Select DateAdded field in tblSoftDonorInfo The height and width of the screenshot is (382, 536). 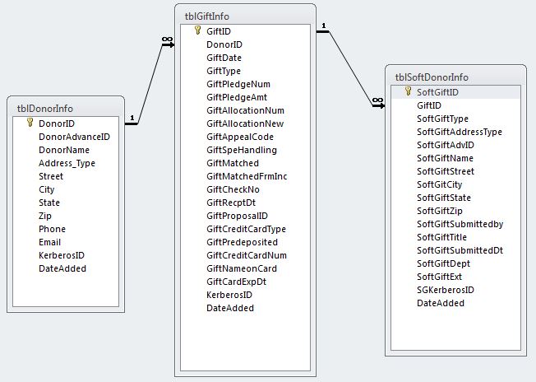(x=455, y=303)
